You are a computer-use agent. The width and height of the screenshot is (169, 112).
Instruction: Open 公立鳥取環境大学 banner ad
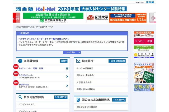53,18
